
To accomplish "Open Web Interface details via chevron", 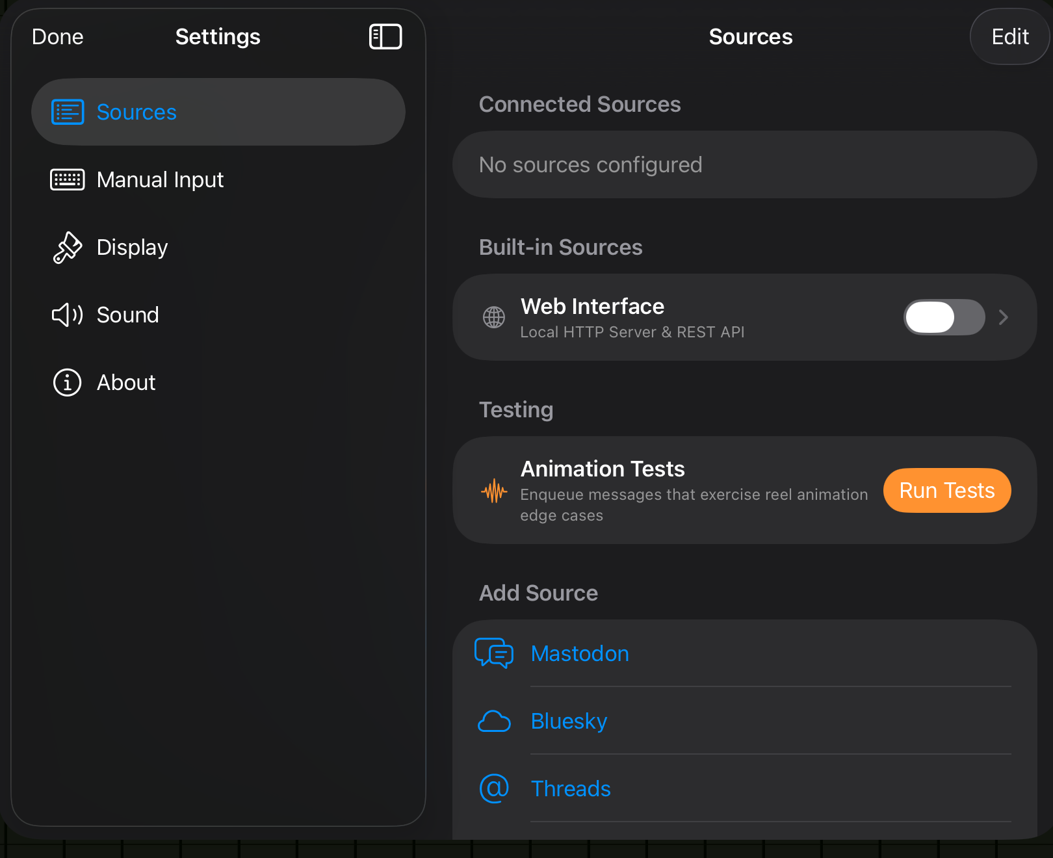I will pyautogui.click(x=1003, y=318).
